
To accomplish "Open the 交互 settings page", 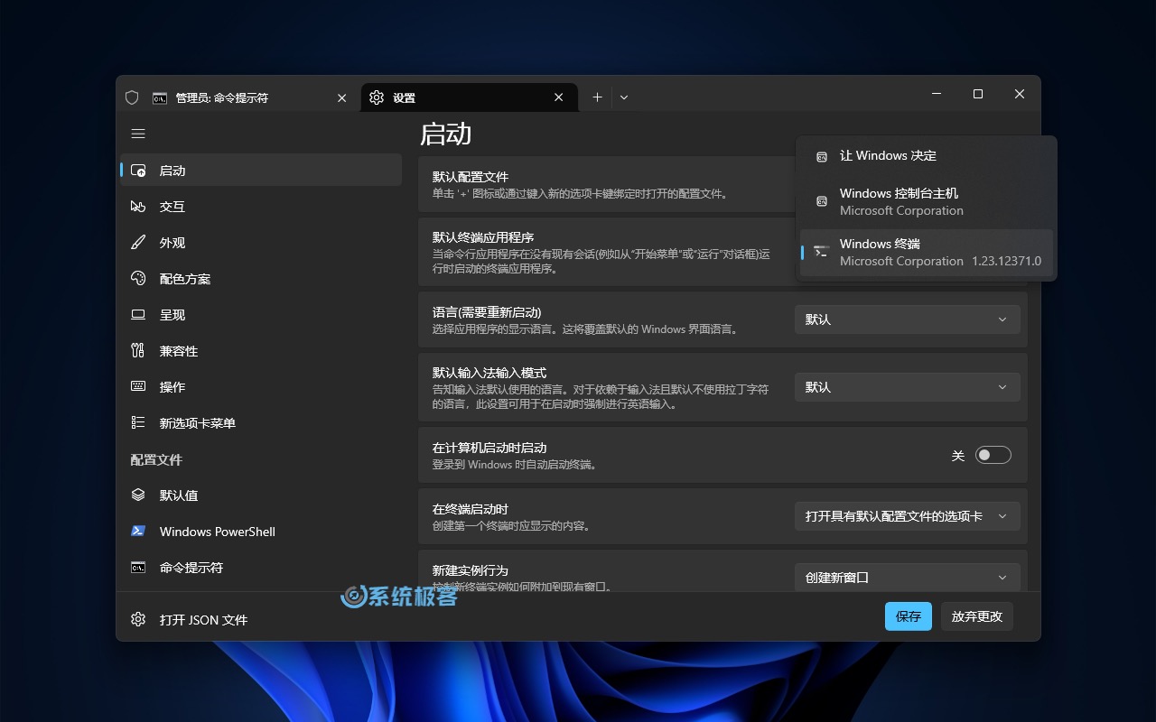I will (261, 207).
